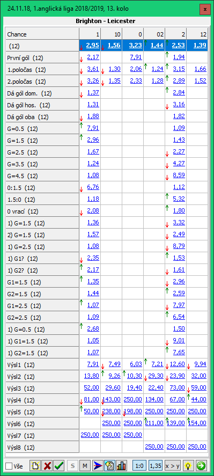Close the match odds window
The image size is (214, 476).
pos(205,10)
